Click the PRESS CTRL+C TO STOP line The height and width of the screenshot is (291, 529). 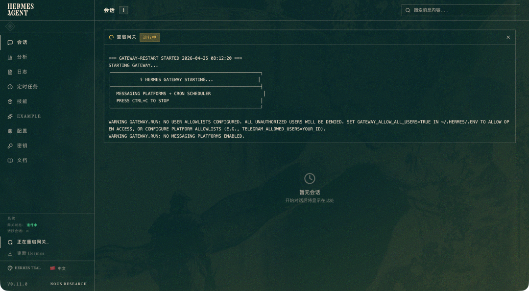tap(143, 100)
